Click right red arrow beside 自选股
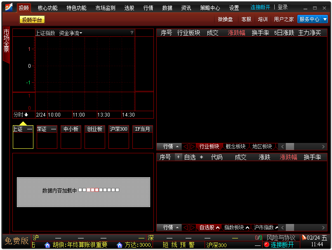The image size is (332, 250). pyautogui.click(x=193, y=228)
